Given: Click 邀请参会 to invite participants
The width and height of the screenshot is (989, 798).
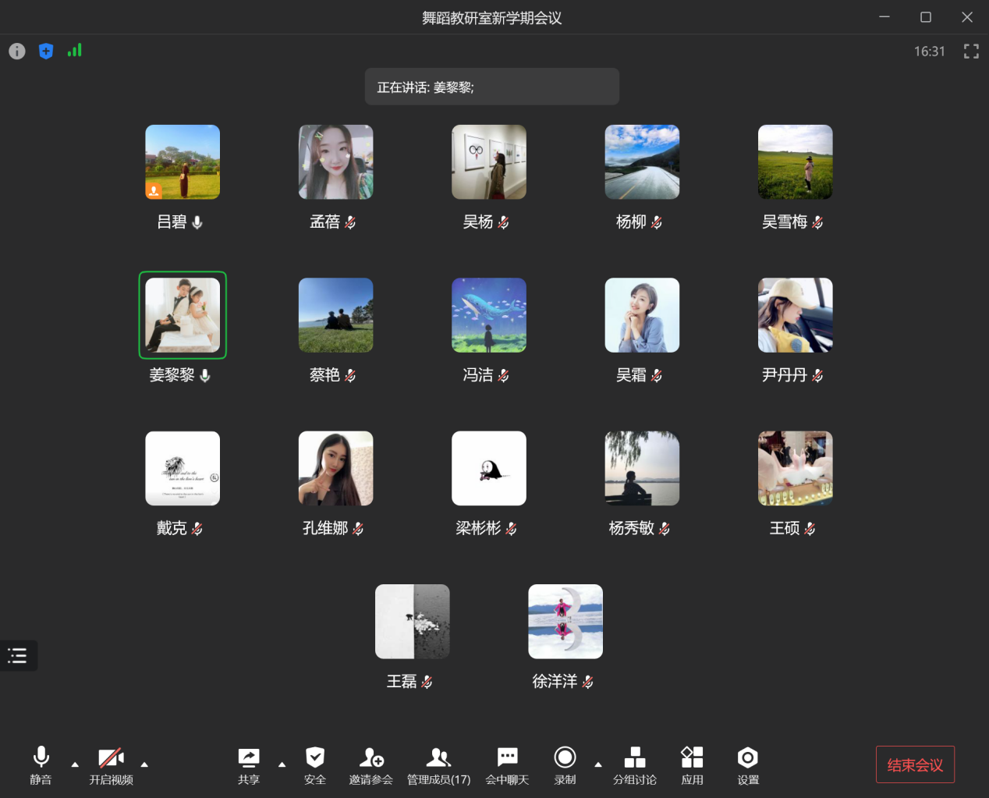Looking at the screenshot, I should click(370, 764).
